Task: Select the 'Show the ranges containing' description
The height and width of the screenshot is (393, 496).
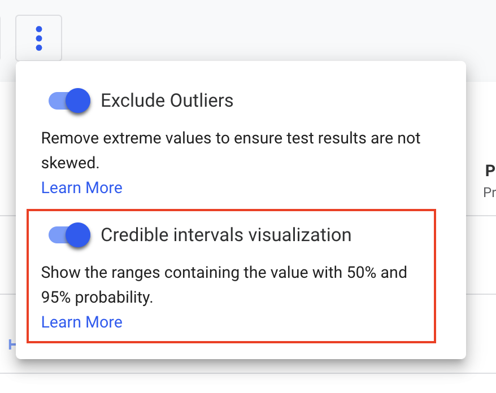Action: [224, 285]
